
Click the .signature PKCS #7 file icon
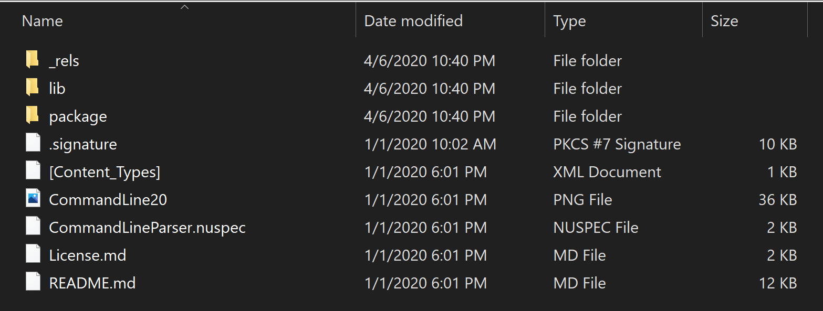pyautogui.click(x=33, y=143)
